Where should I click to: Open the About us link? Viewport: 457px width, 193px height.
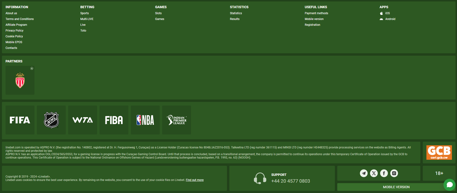[x=11, y=13]
